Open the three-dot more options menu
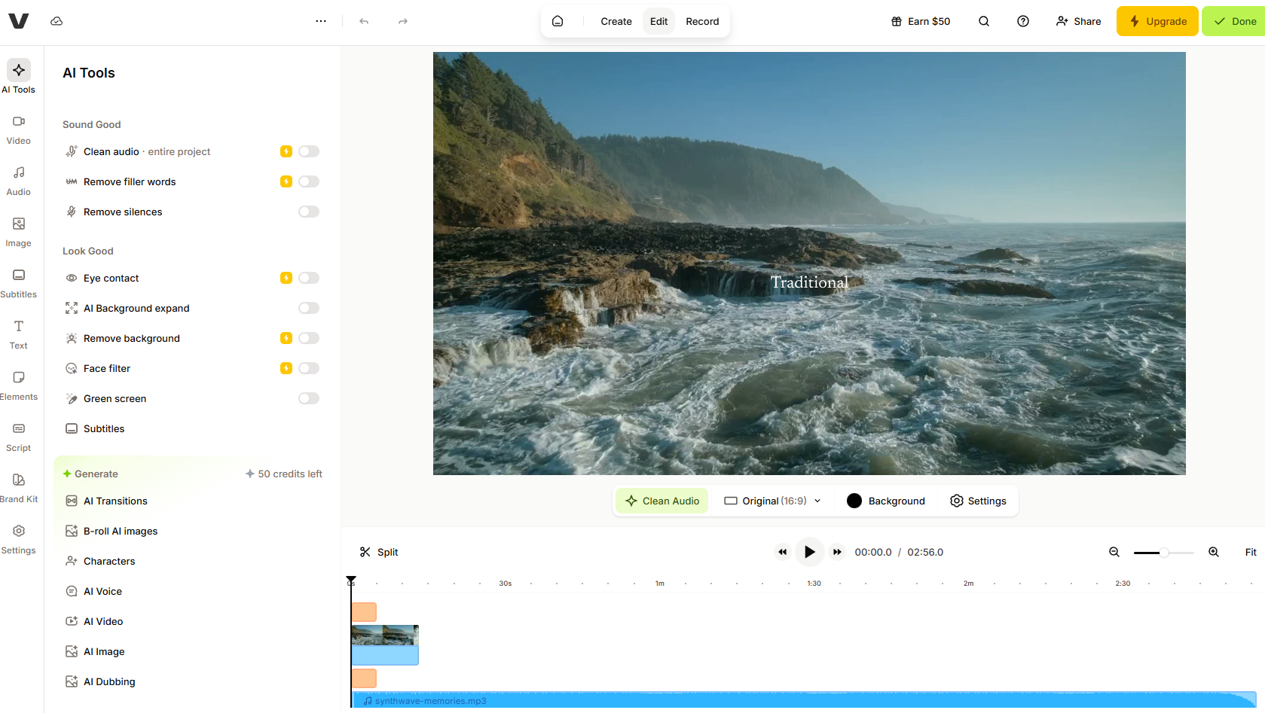Screen dimensions: 1265x713 click(321, 21)
